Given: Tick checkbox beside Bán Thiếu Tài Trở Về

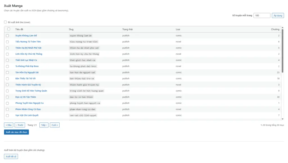Looking at the screenshot, I should (x=7, y=79).
